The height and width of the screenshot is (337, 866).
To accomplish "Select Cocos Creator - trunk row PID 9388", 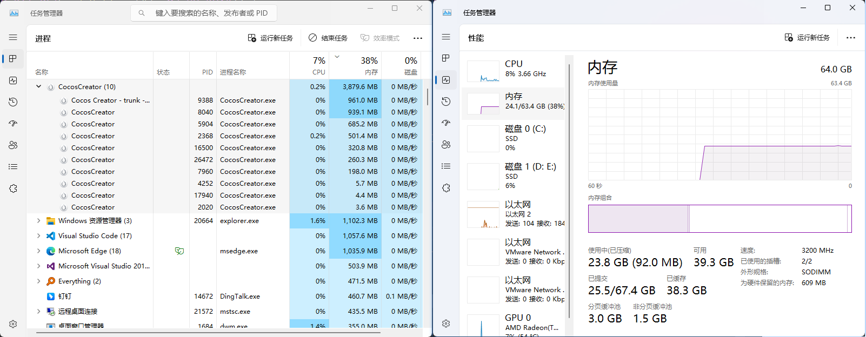I will [x=224, y=100].
